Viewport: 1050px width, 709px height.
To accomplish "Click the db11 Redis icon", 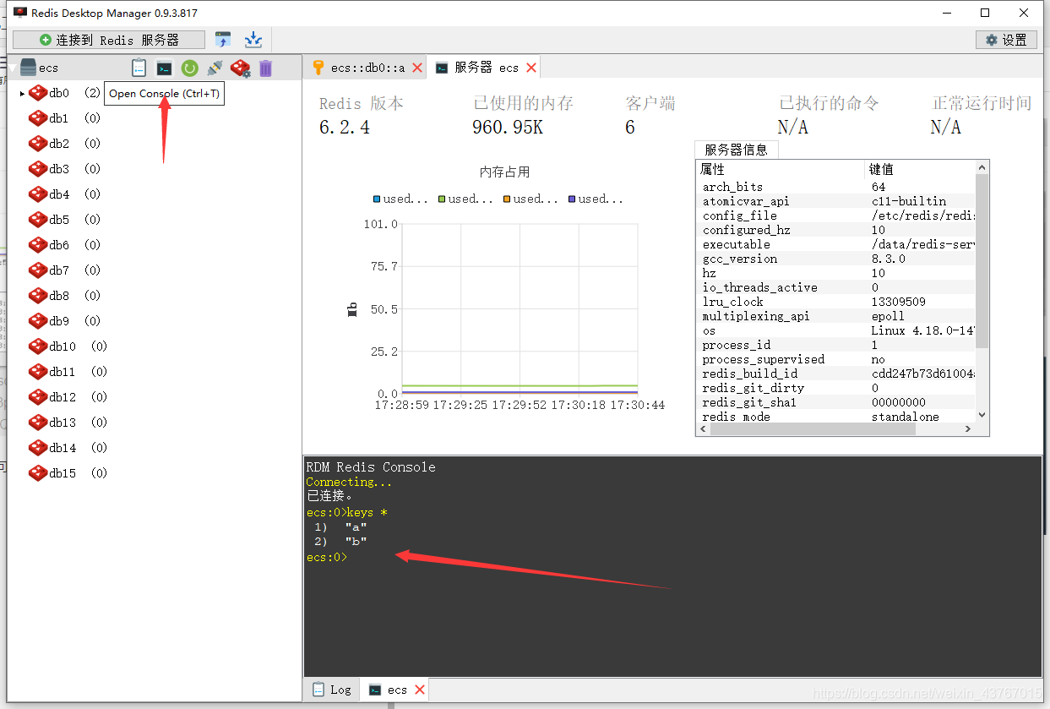I will (38, 372).
